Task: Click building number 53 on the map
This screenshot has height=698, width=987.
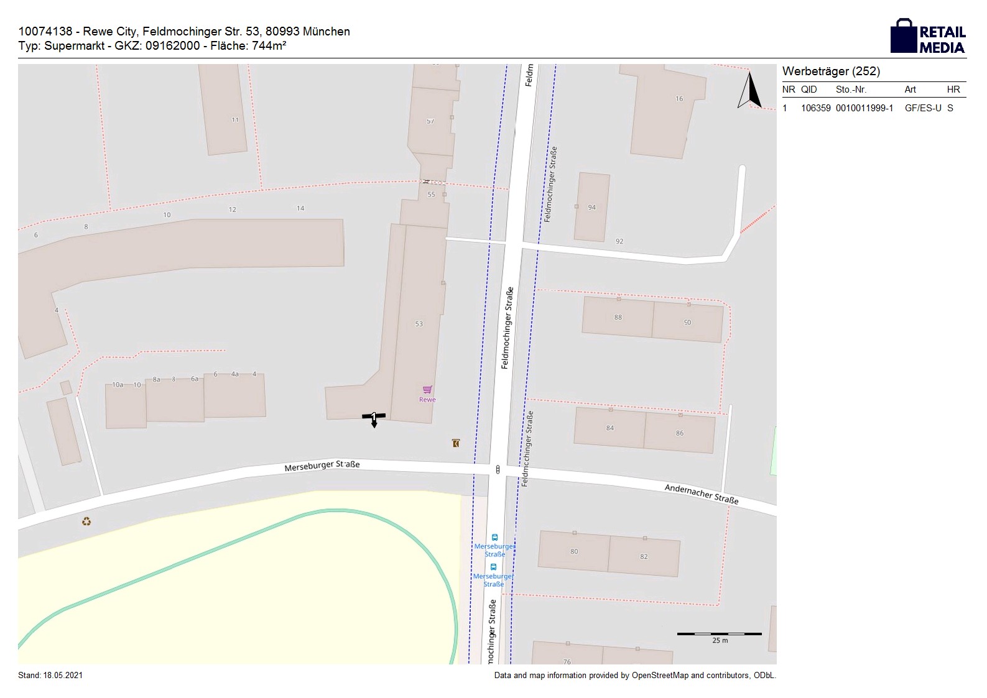Action: pos(419,324)
